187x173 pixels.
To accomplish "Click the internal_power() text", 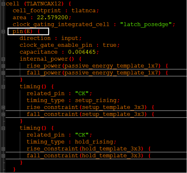I will (47, 59).
